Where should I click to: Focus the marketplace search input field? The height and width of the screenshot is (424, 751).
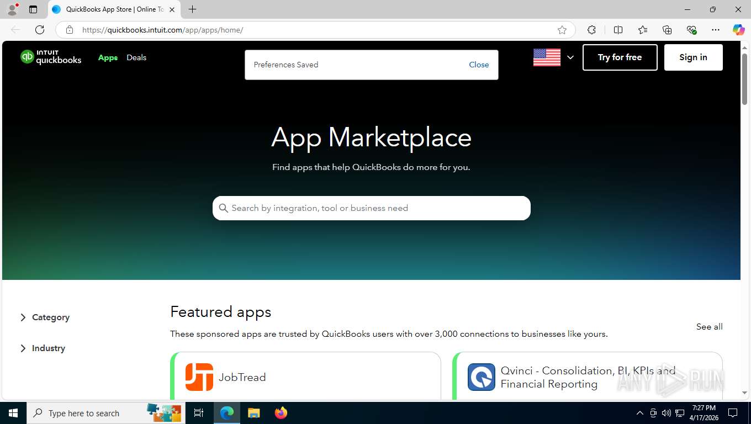pos(372,208)
